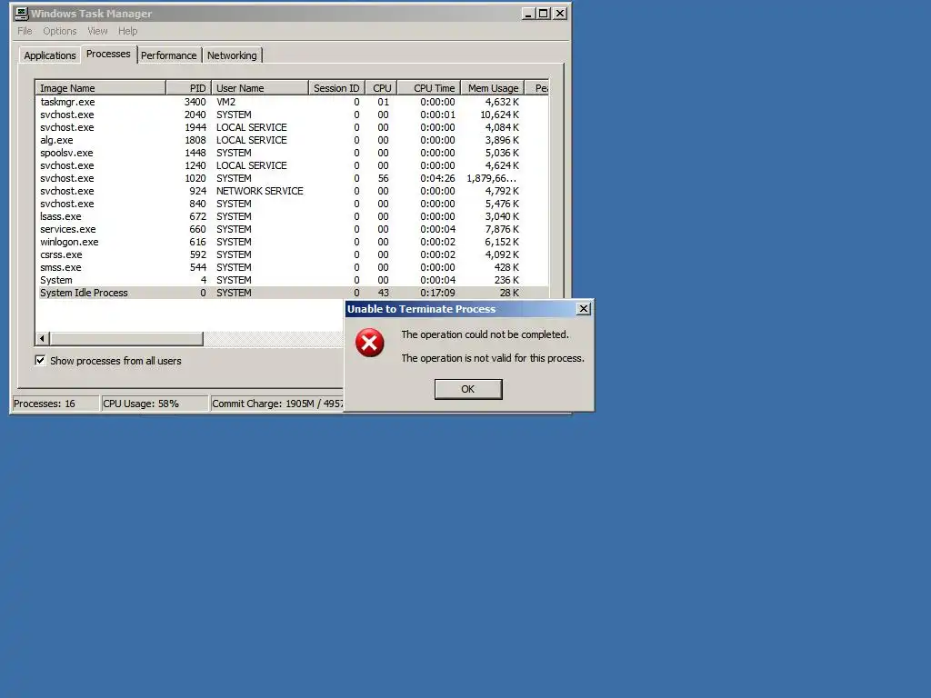The width and height of the screenshot is (931, 698).
Task: Select the winlogon.exe process
Action: pyautogui.click(x=292, y=242)
